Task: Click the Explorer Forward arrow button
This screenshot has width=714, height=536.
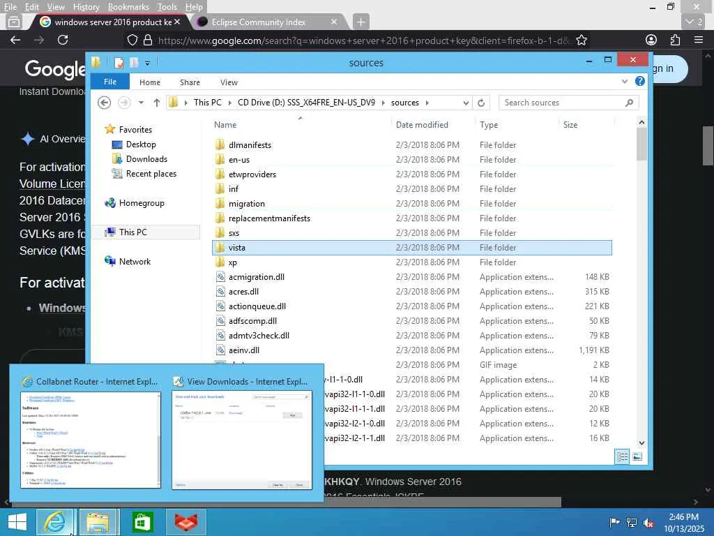Action: pyautogui.click(x=124, y=103)
